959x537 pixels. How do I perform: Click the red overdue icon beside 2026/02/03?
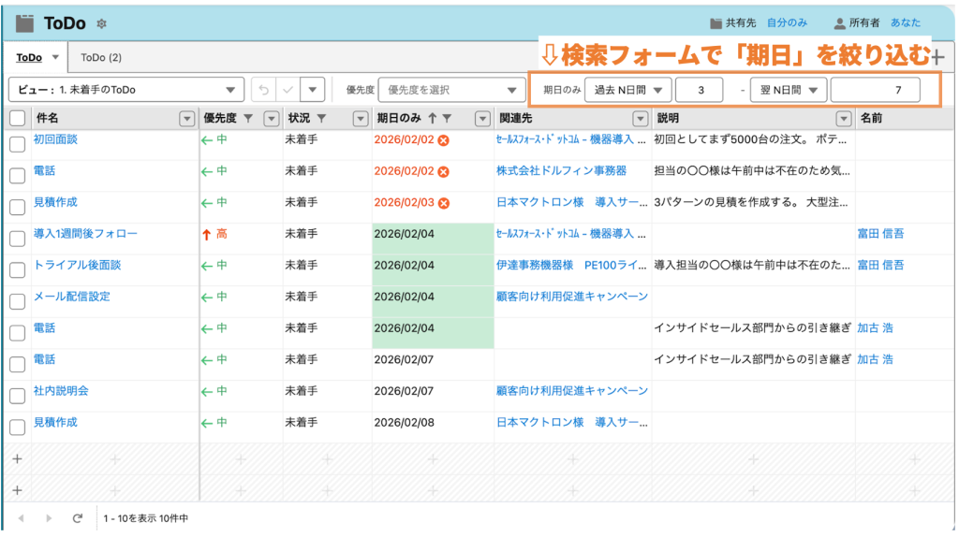pyautogui.click(x=444, y=203)
